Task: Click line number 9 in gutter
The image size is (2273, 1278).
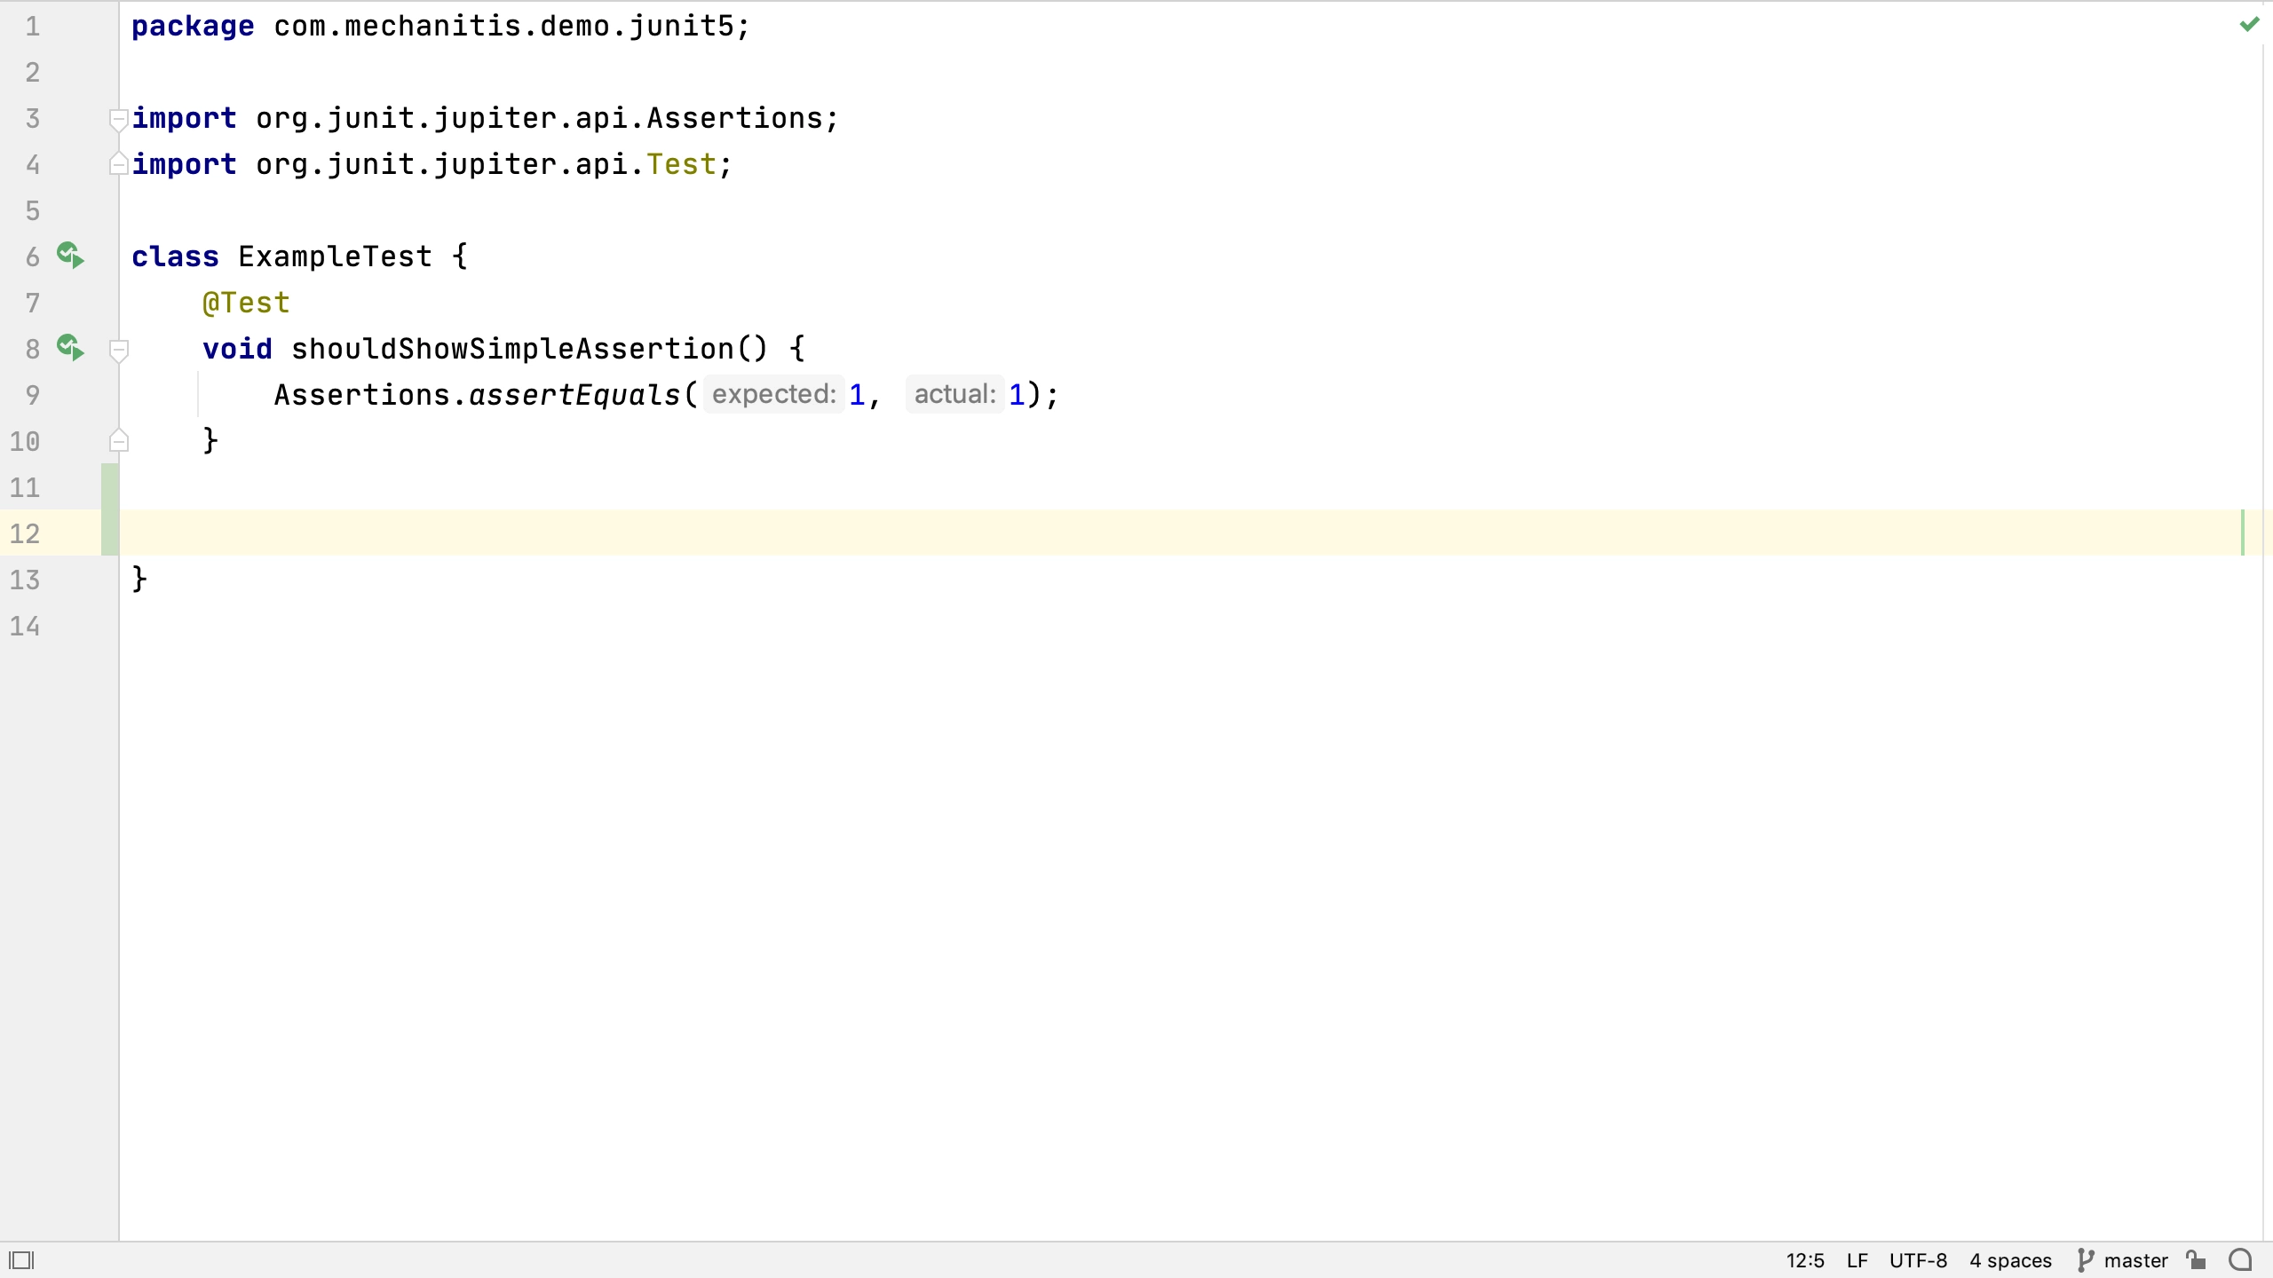Action: tap(33, 395)
